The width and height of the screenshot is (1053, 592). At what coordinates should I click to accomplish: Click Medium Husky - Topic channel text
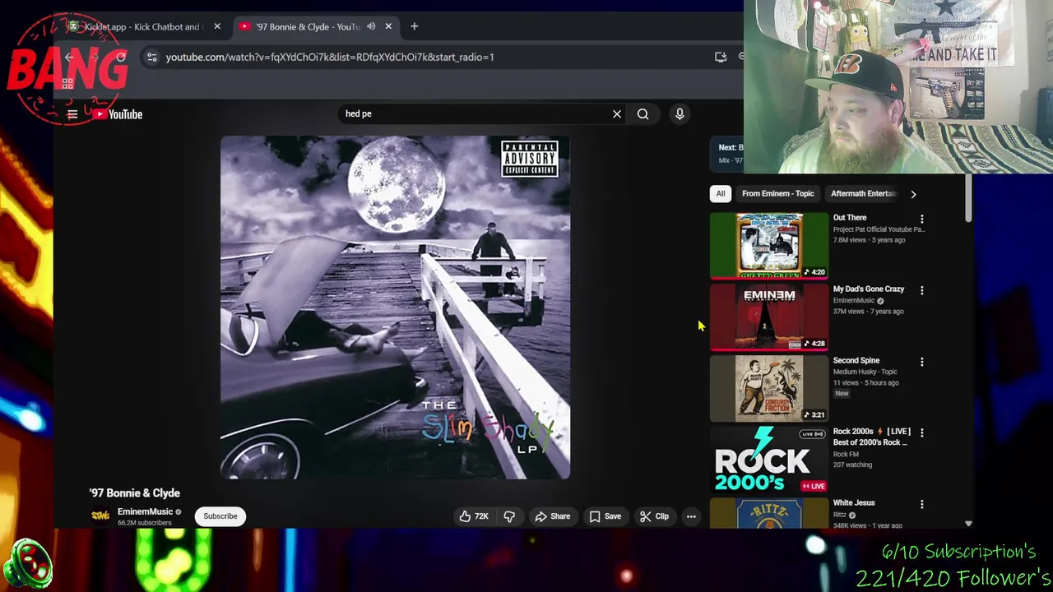[865, 372]
